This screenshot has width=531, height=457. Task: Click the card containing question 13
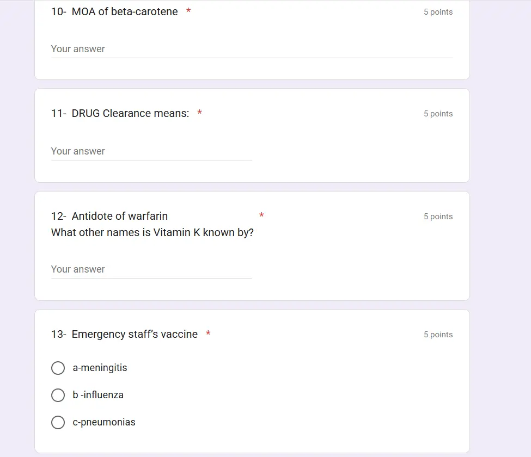pyautogui.click(x=251, y=381)
